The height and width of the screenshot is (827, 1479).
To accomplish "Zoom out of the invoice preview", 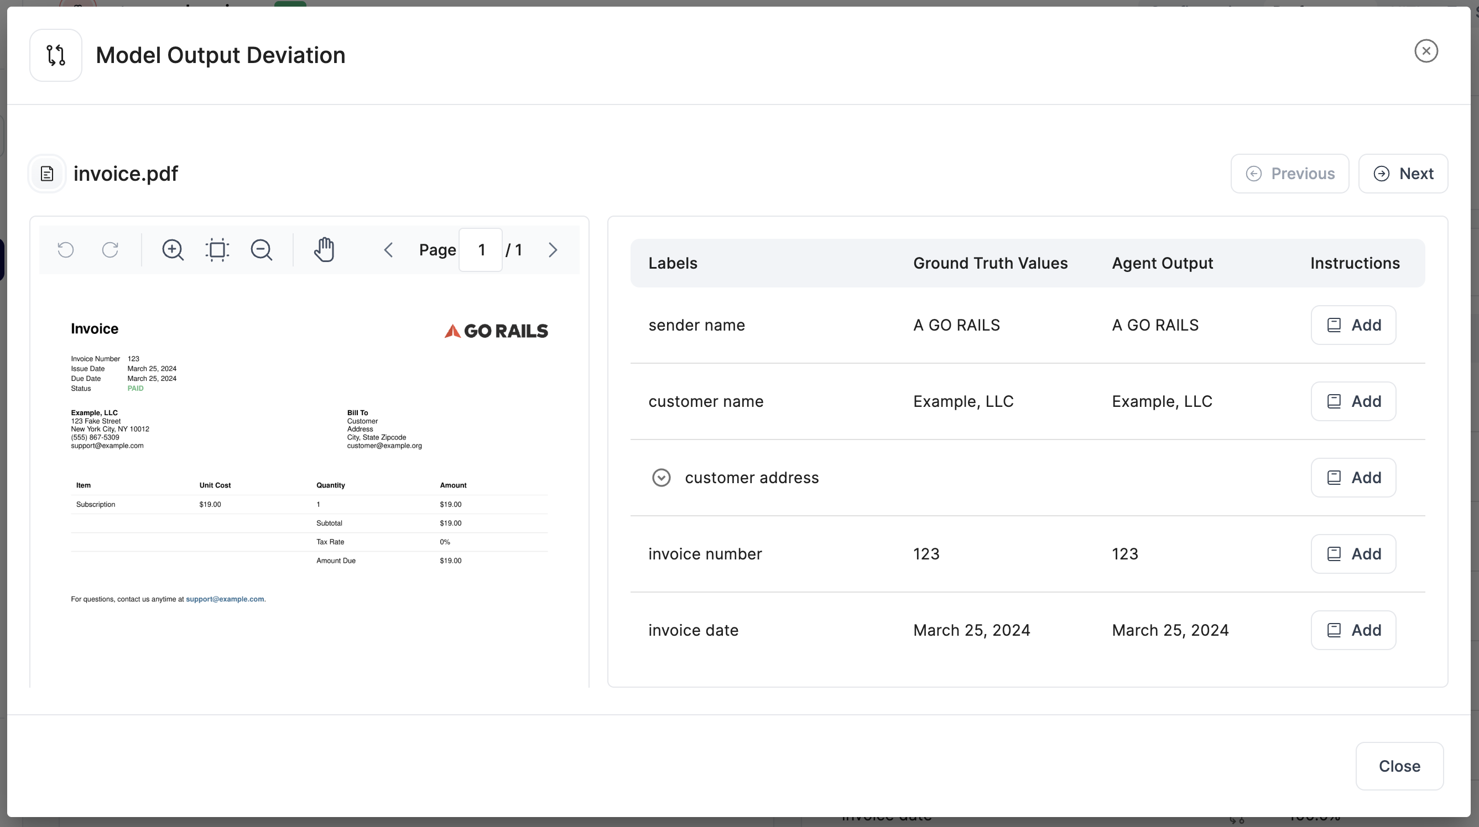I will 261,250.
